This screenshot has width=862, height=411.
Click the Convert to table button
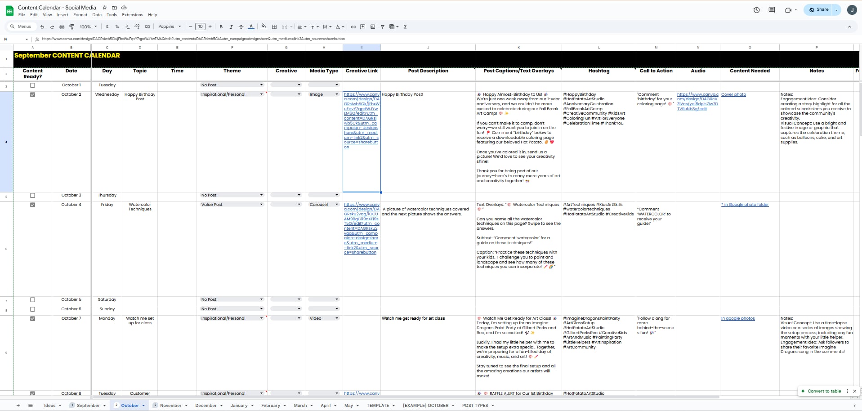click(821, 391)
